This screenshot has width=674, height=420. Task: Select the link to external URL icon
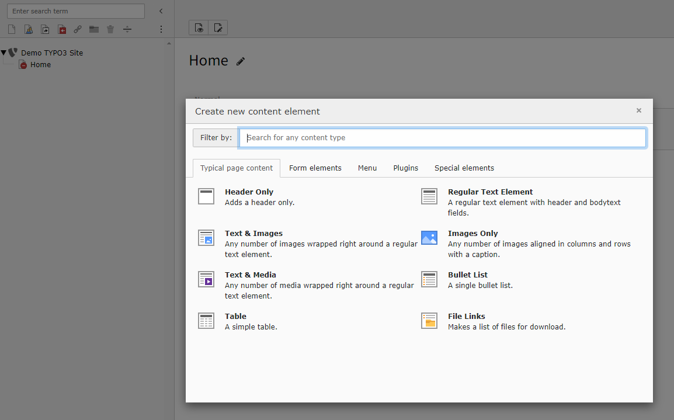point(61,29)
